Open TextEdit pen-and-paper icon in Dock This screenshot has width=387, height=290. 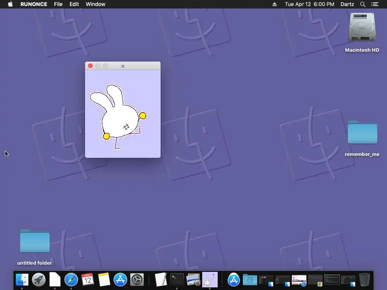click(161, 280)
